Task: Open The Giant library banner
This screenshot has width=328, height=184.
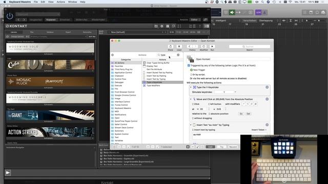Action: point(50,116)
